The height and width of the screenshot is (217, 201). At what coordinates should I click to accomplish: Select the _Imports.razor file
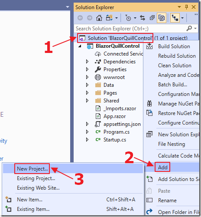120,108
